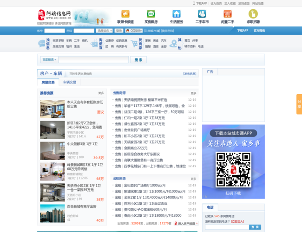The height and width of the screenshot is (232, 302).
Task: Click the 美食 link under 找商家
Action: point(156,40)
